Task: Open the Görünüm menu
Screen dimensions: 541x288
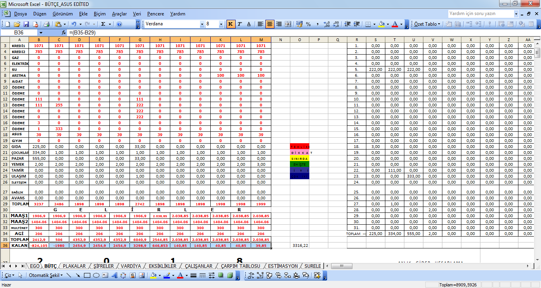Action: tap(63, 14)
